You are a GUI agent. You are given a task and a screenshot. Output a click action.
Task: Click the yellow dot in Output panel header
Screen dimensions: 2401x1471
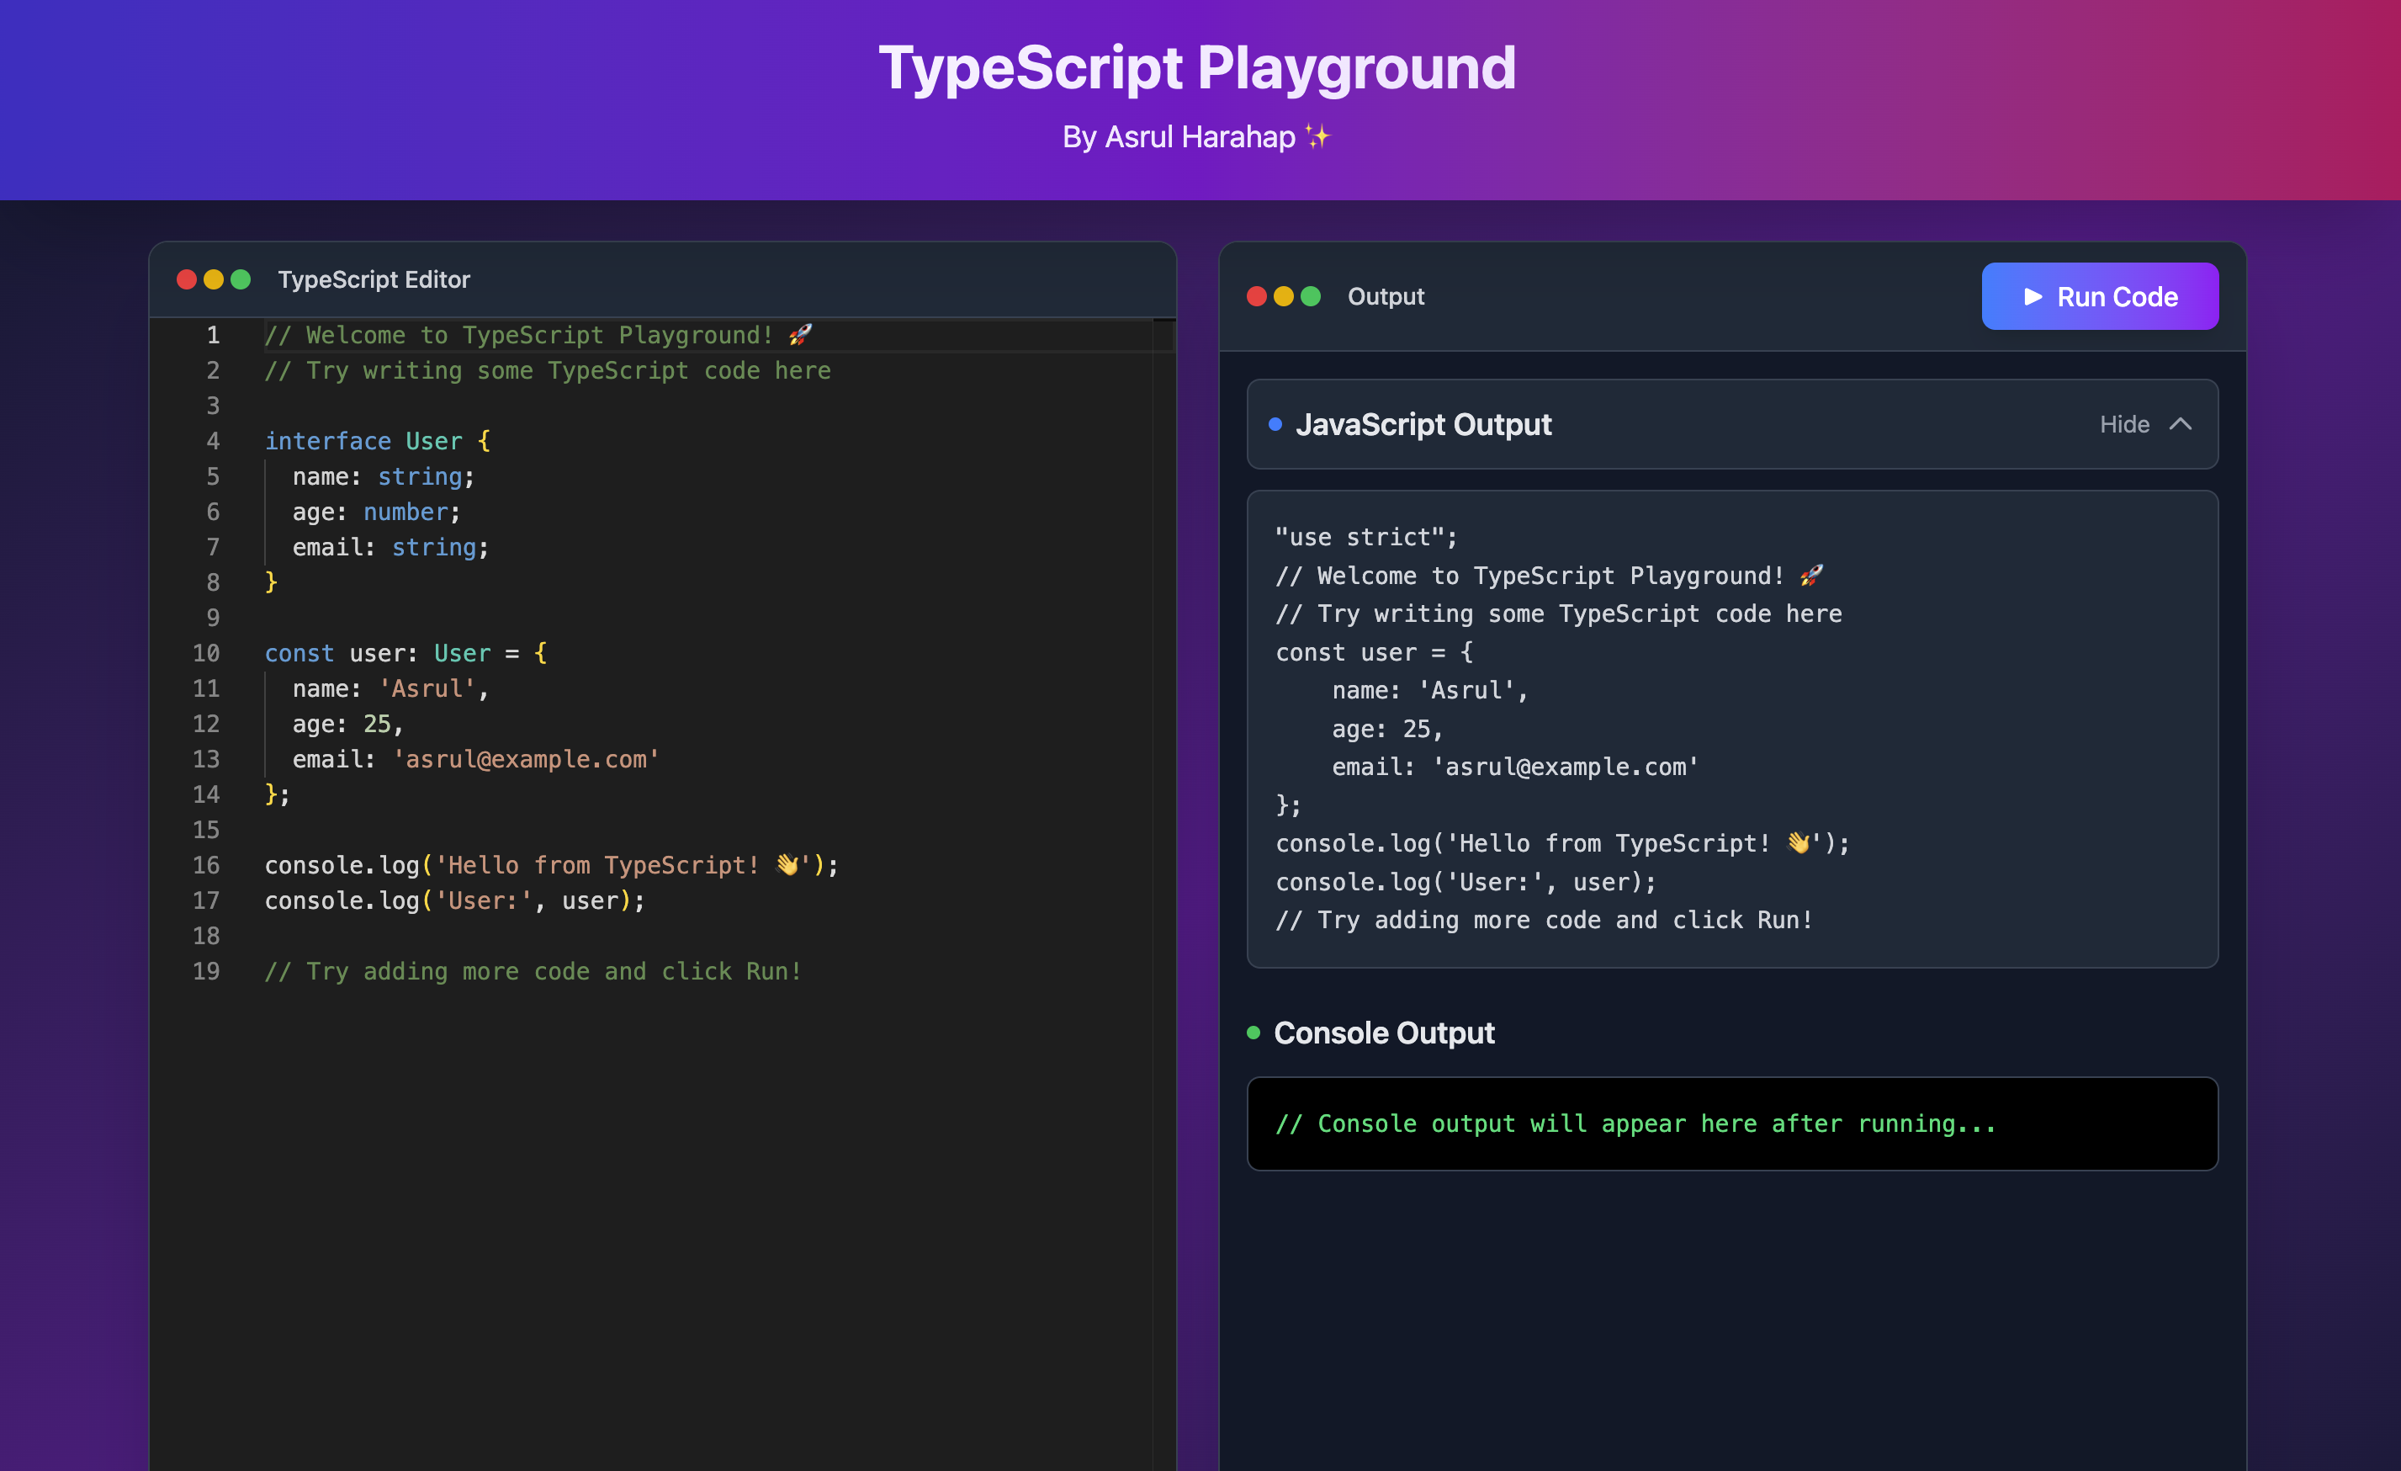click(x=1283, y=296)
